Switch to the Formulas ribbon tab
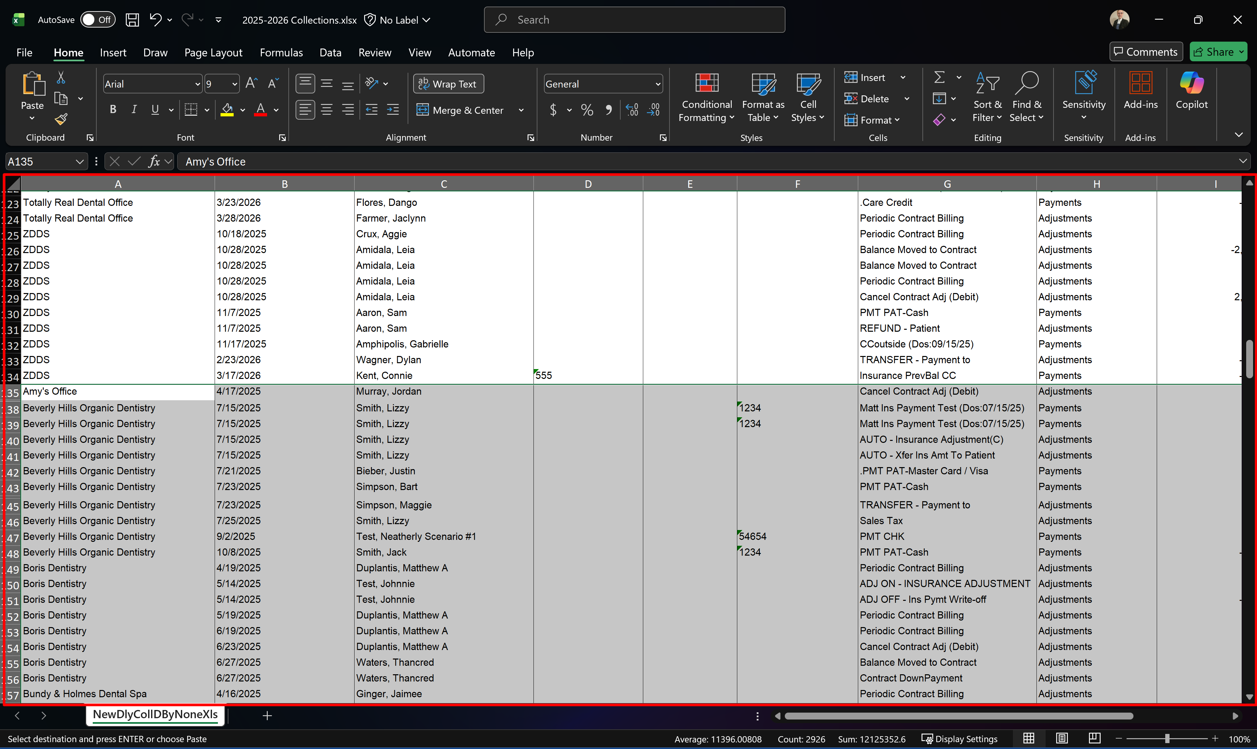1257x749 pixels. tap(281, 52)
